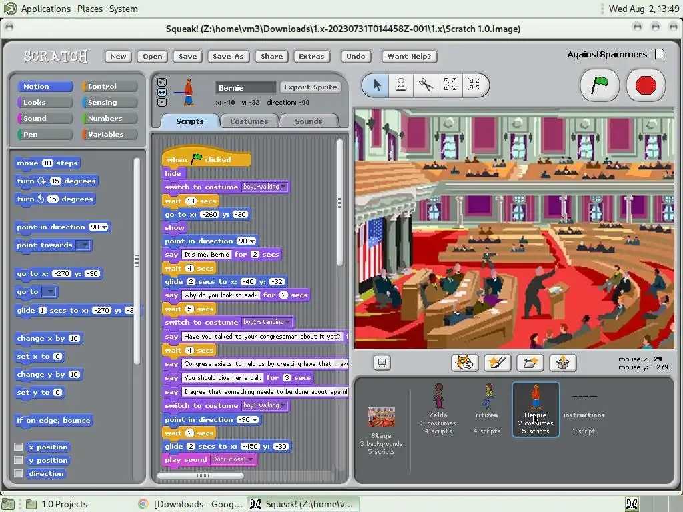This screenshot has height=512, width=683.
Task: Set rotation style to don't rotate
Action: (162, 102)
